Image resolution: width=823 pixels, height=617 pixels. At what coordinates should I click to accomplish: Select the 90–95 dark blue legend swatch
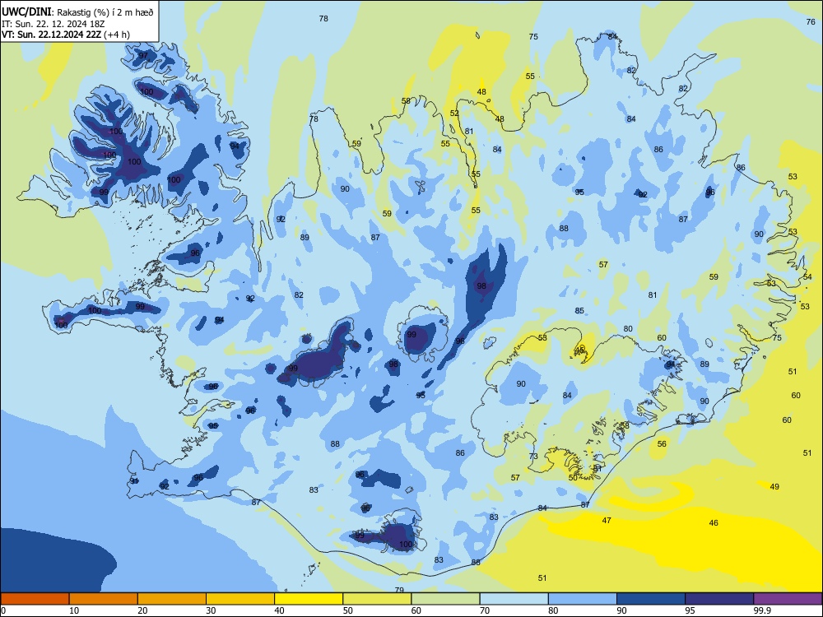[x=651, y=599]
